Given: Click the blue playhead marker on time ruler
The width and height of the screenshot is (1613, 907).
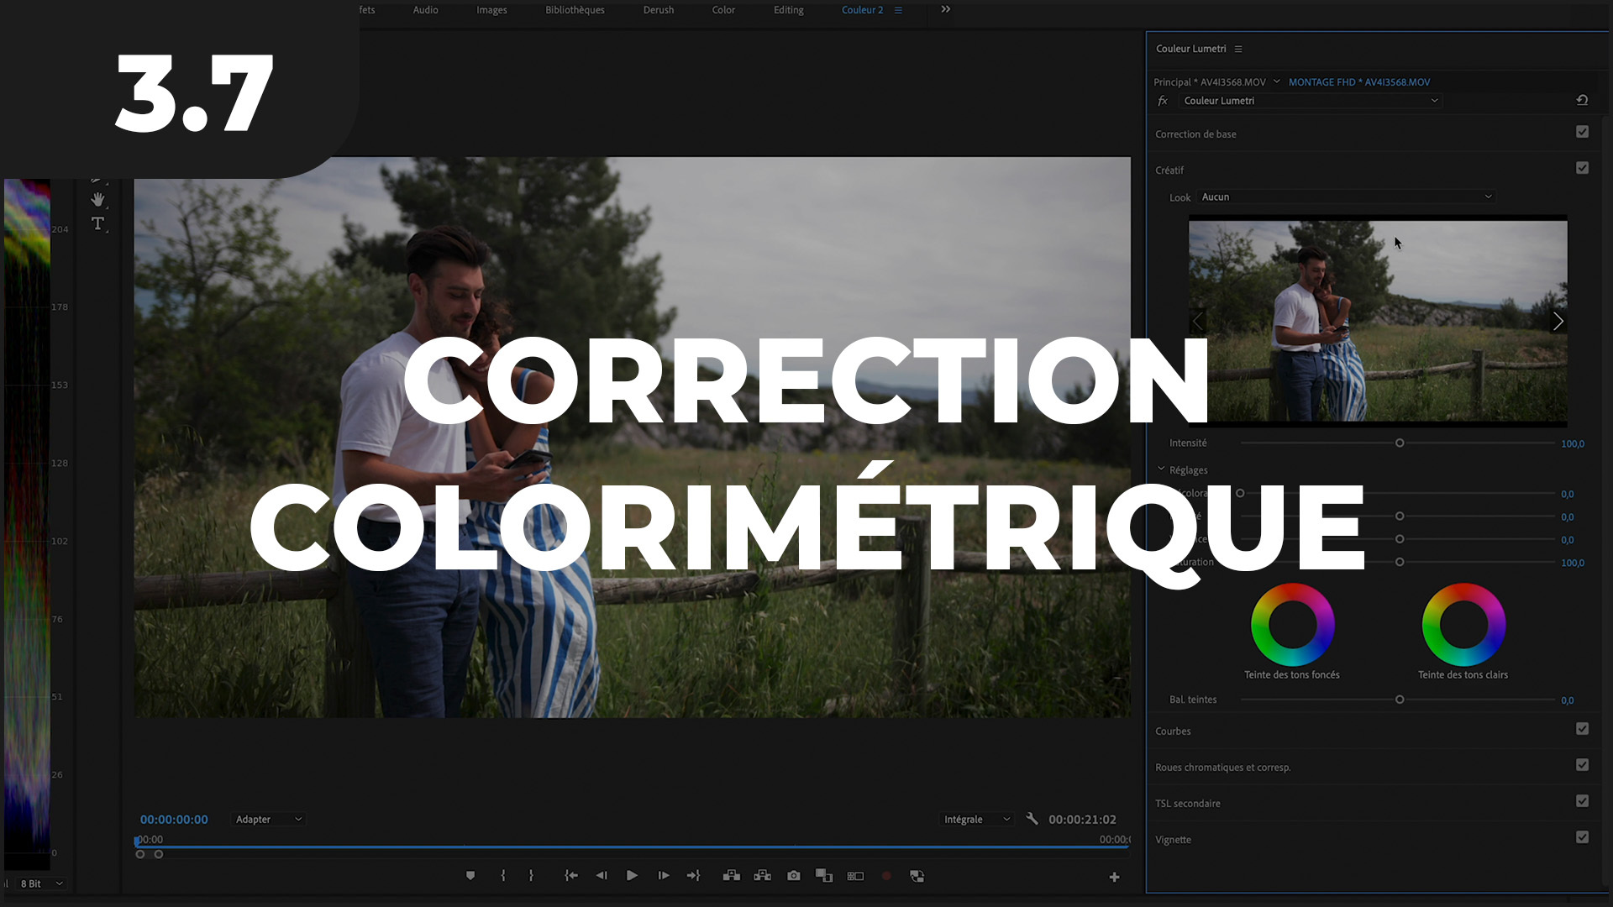Looking at the screenshot, I should coord(137,841).
